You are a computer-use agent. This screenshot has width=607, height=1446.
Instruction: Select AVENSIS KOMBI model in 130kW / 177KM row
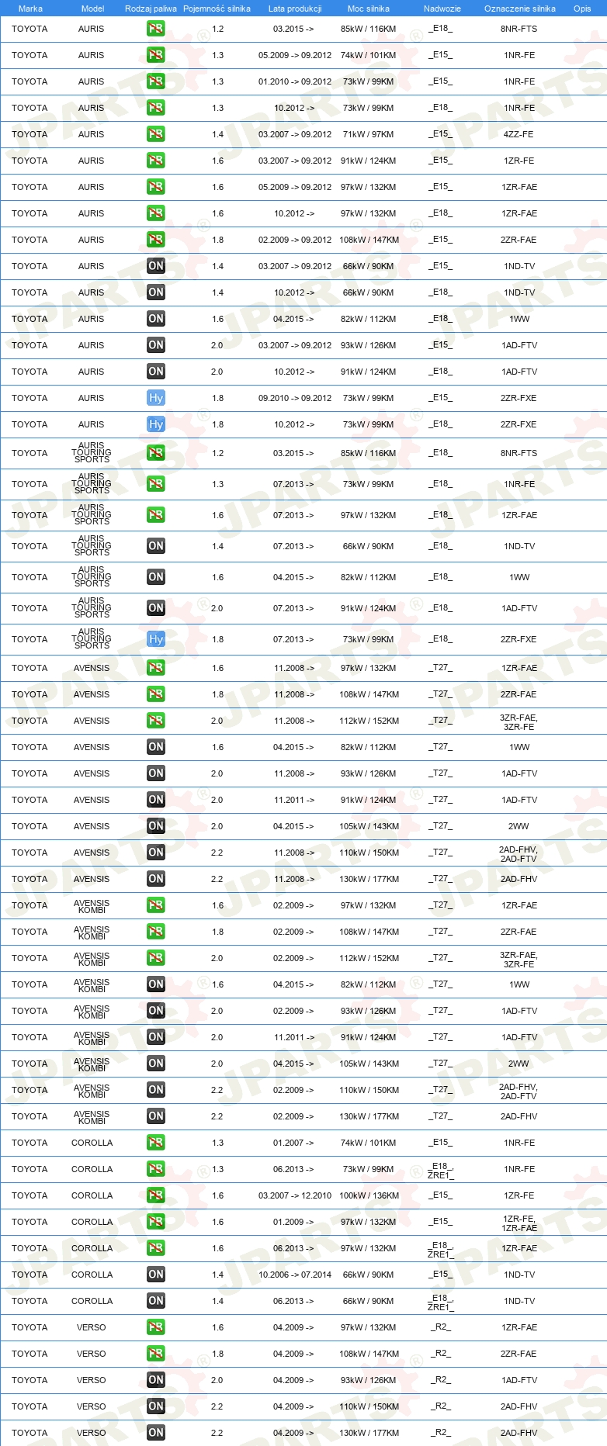click(x=92, y=1116)
